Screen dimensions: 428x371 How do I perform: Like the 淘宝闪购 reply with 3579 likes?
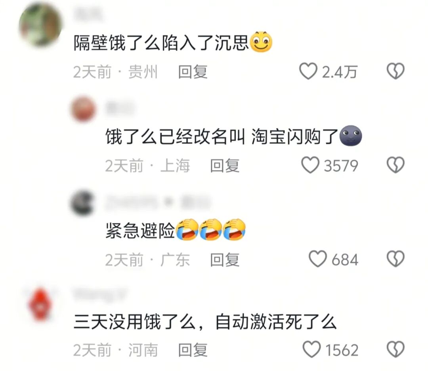(x=310, y=165)
